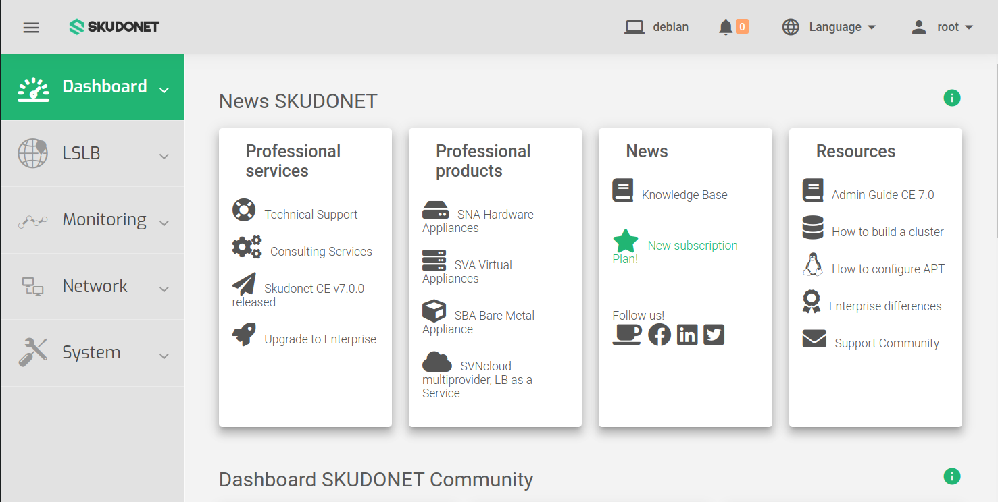This screenshot has height=502, width=998.
Task: Open the Consulting Services link
Action: [321, 252]
